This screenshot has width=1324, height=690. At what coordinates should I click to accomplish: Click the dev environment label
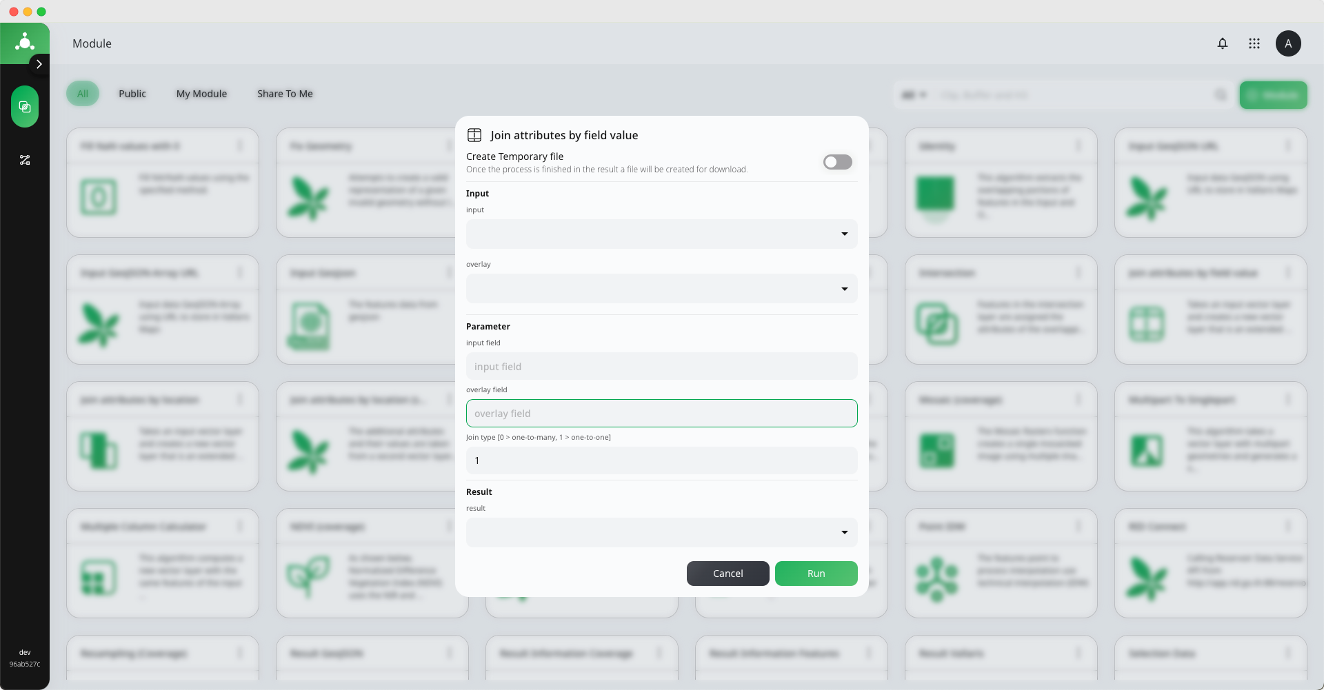[25, 652]
